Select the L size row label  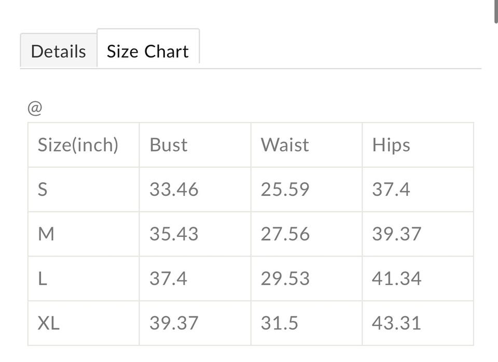coord(43,279)
